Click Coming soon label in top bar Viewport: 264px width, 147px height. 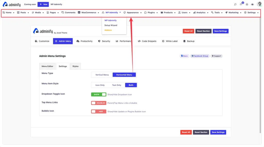click(30, 4)
